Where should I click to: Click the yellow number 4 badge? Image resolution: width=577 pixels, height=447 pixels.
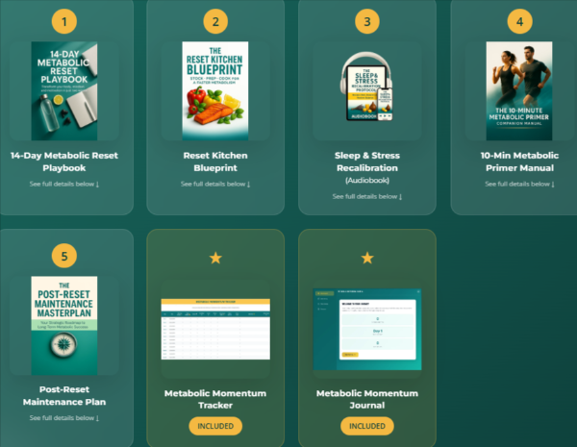click(x=519, y=21)
